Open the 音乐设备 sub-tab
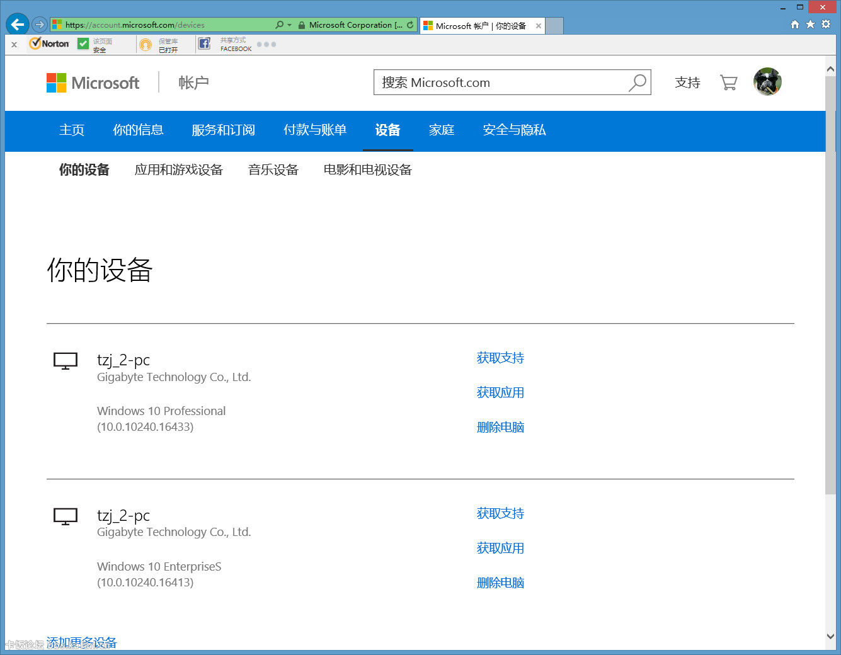The width and height of the screenshot is (841, 655). [x=273, y=169]
